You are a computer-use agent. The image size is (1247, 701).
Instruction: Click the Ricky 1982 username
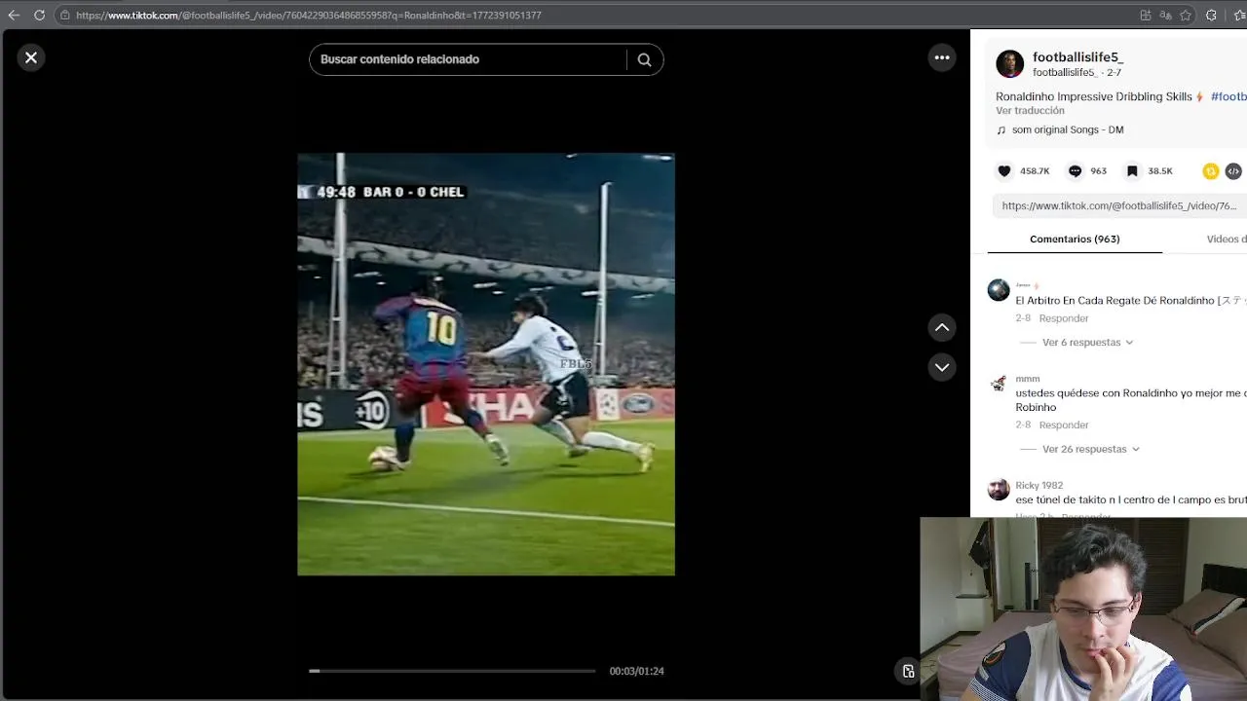(1039, 486)
